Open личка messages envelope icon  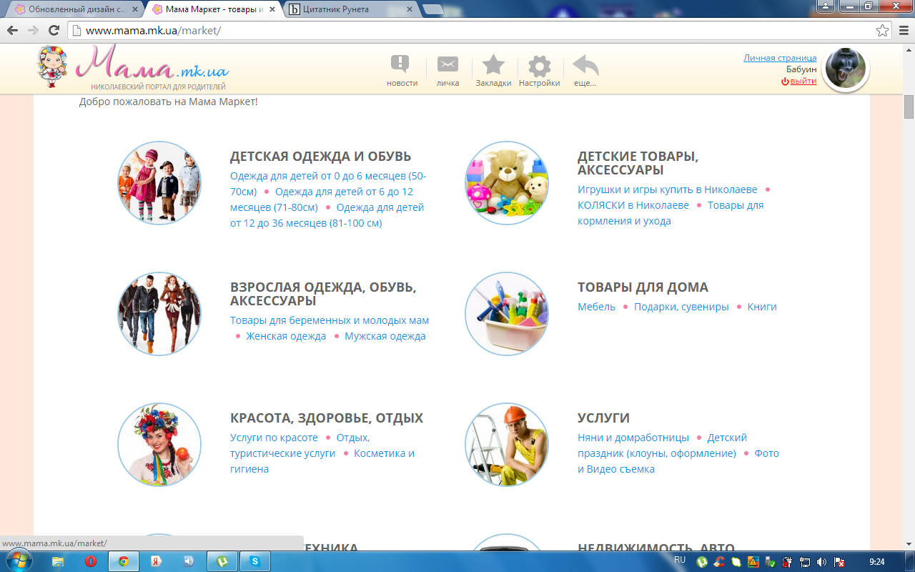click(447, 66)
